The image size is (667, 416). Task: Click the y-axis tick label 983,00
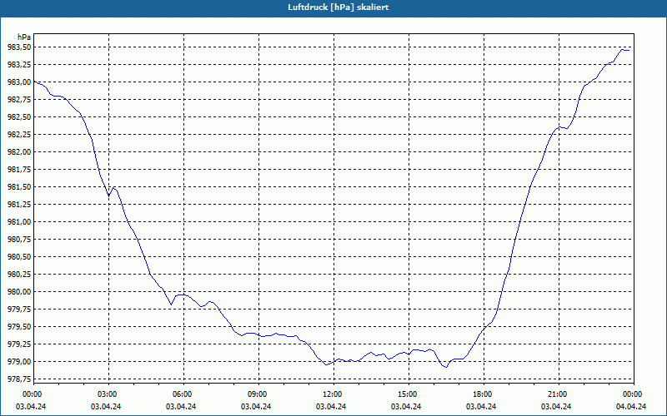[19, 82]
